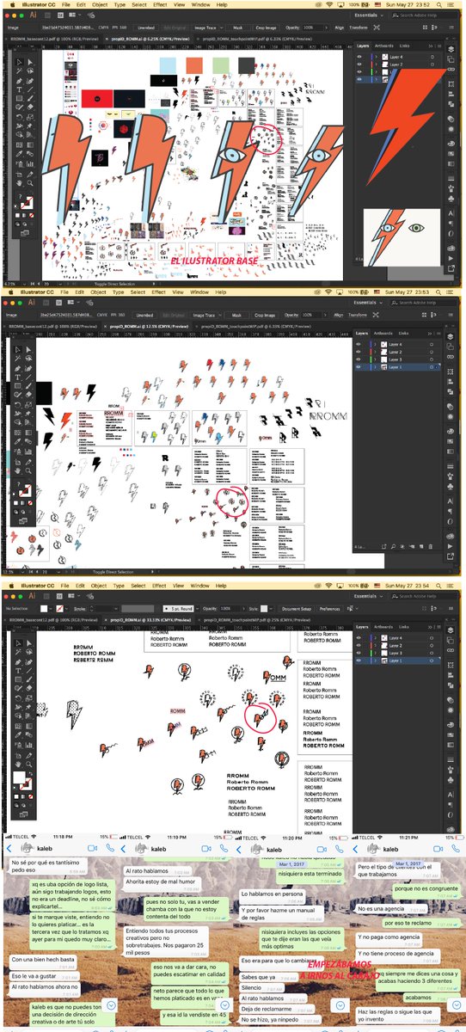Choose the Type tool in the 33.33% Illustrator window

tap(18, 671)
